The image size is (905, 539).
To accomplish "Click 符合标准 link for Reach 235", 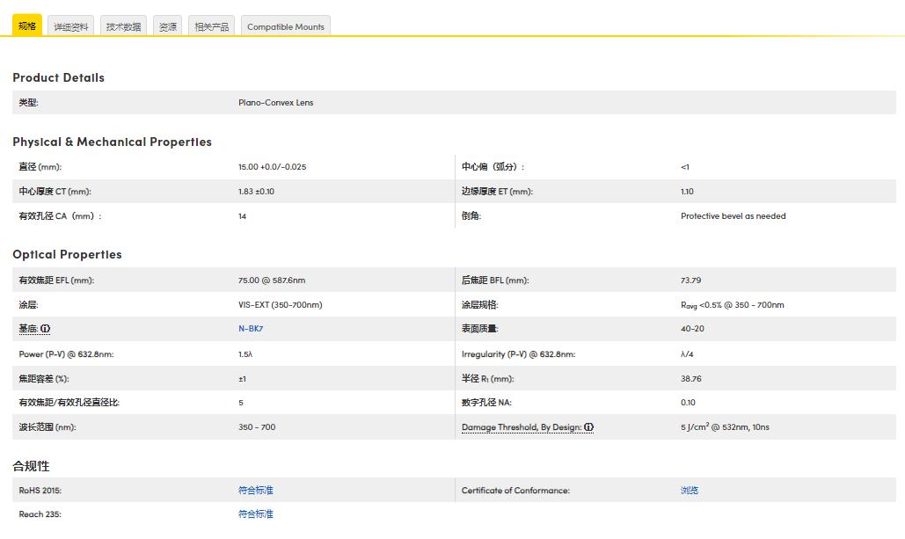I will (256, 514).
